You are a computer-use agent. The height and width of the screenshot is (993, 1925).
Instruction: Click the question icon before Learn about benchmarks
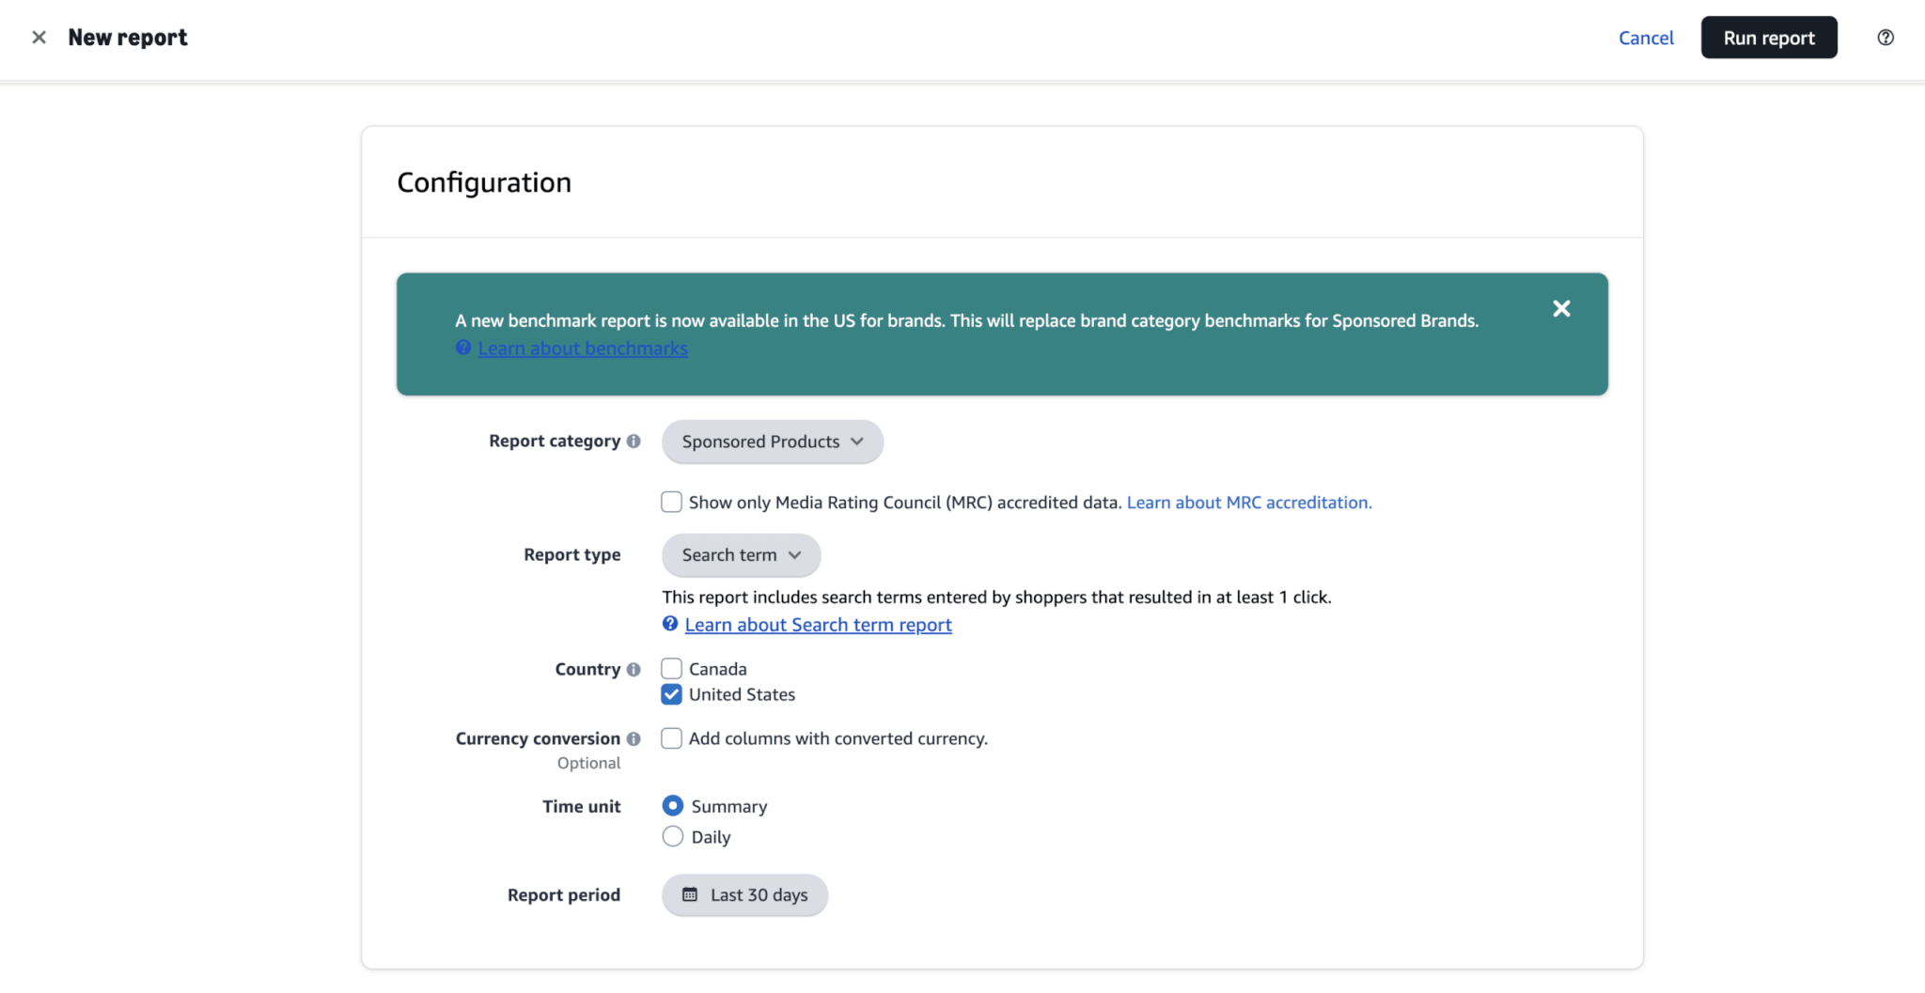tap(463, 348)
